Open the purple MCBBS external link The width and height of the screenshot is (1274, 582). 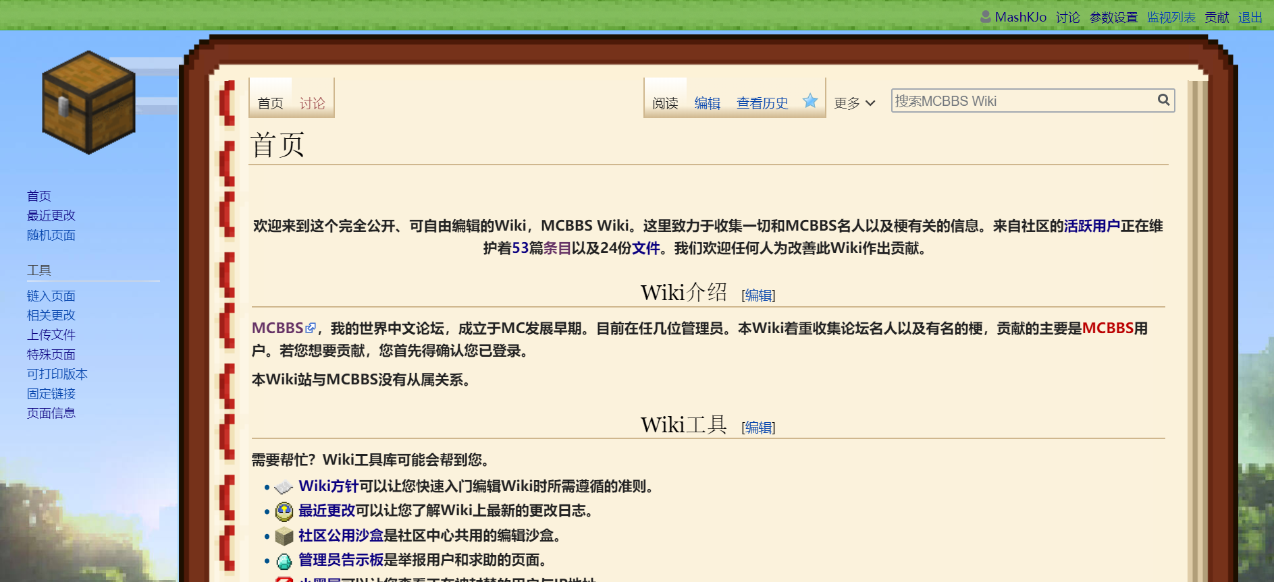click(277, 328)
